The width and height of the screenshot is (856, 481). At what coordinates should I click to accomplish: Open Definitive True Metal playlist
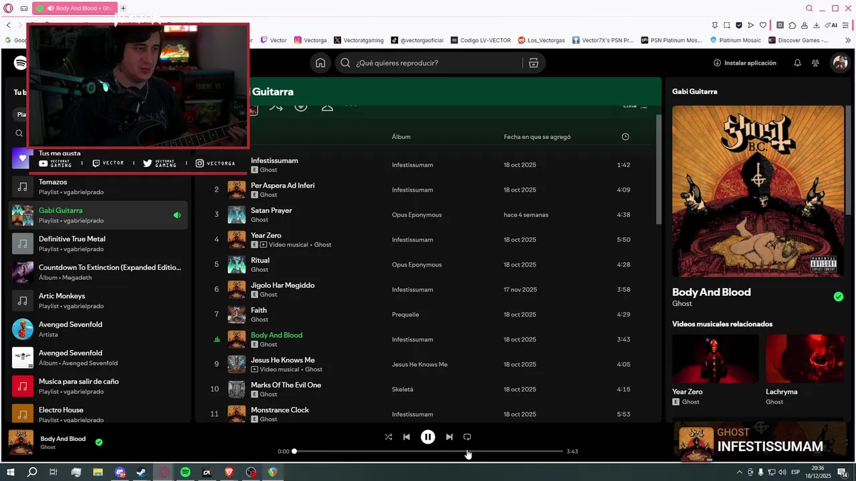coord(98,244)
